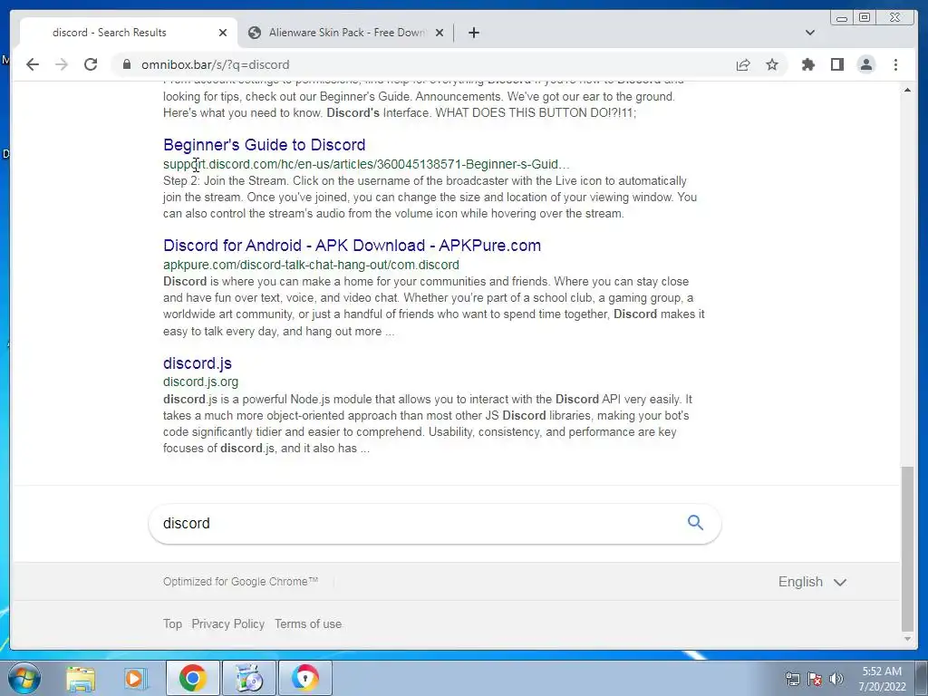
Task: Open the Privacy Policy link
Action: pyautogui.click(x=227, y=623)
